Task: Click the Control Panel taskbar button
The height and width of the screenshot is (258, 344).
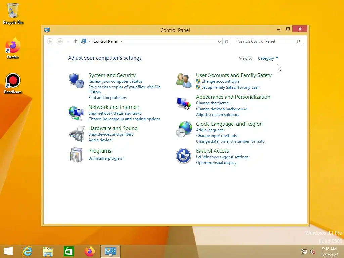Action: pyautogui.click(x=110, y=251)
